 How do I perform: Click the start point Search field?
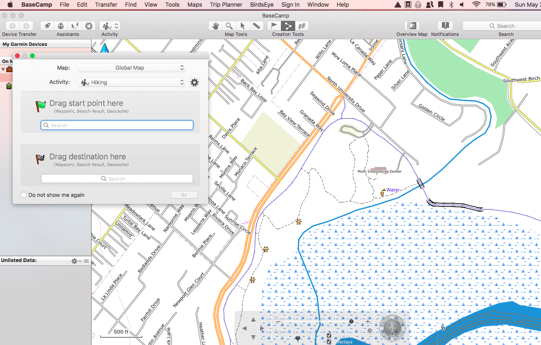click(117, 125)
